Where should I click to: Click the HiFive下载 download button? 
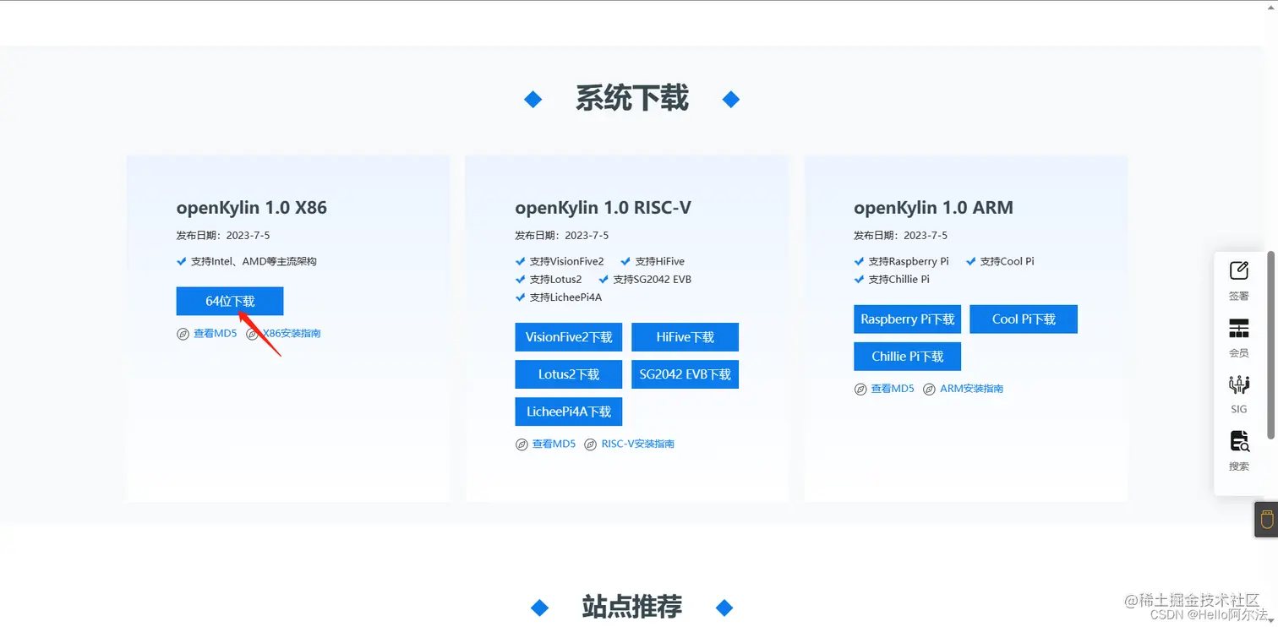[x=685, y=336]
